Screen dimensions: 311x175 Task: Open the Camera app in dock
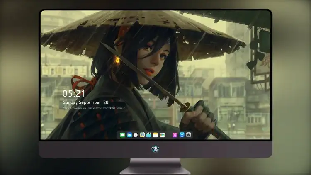[x=189, y=135]
